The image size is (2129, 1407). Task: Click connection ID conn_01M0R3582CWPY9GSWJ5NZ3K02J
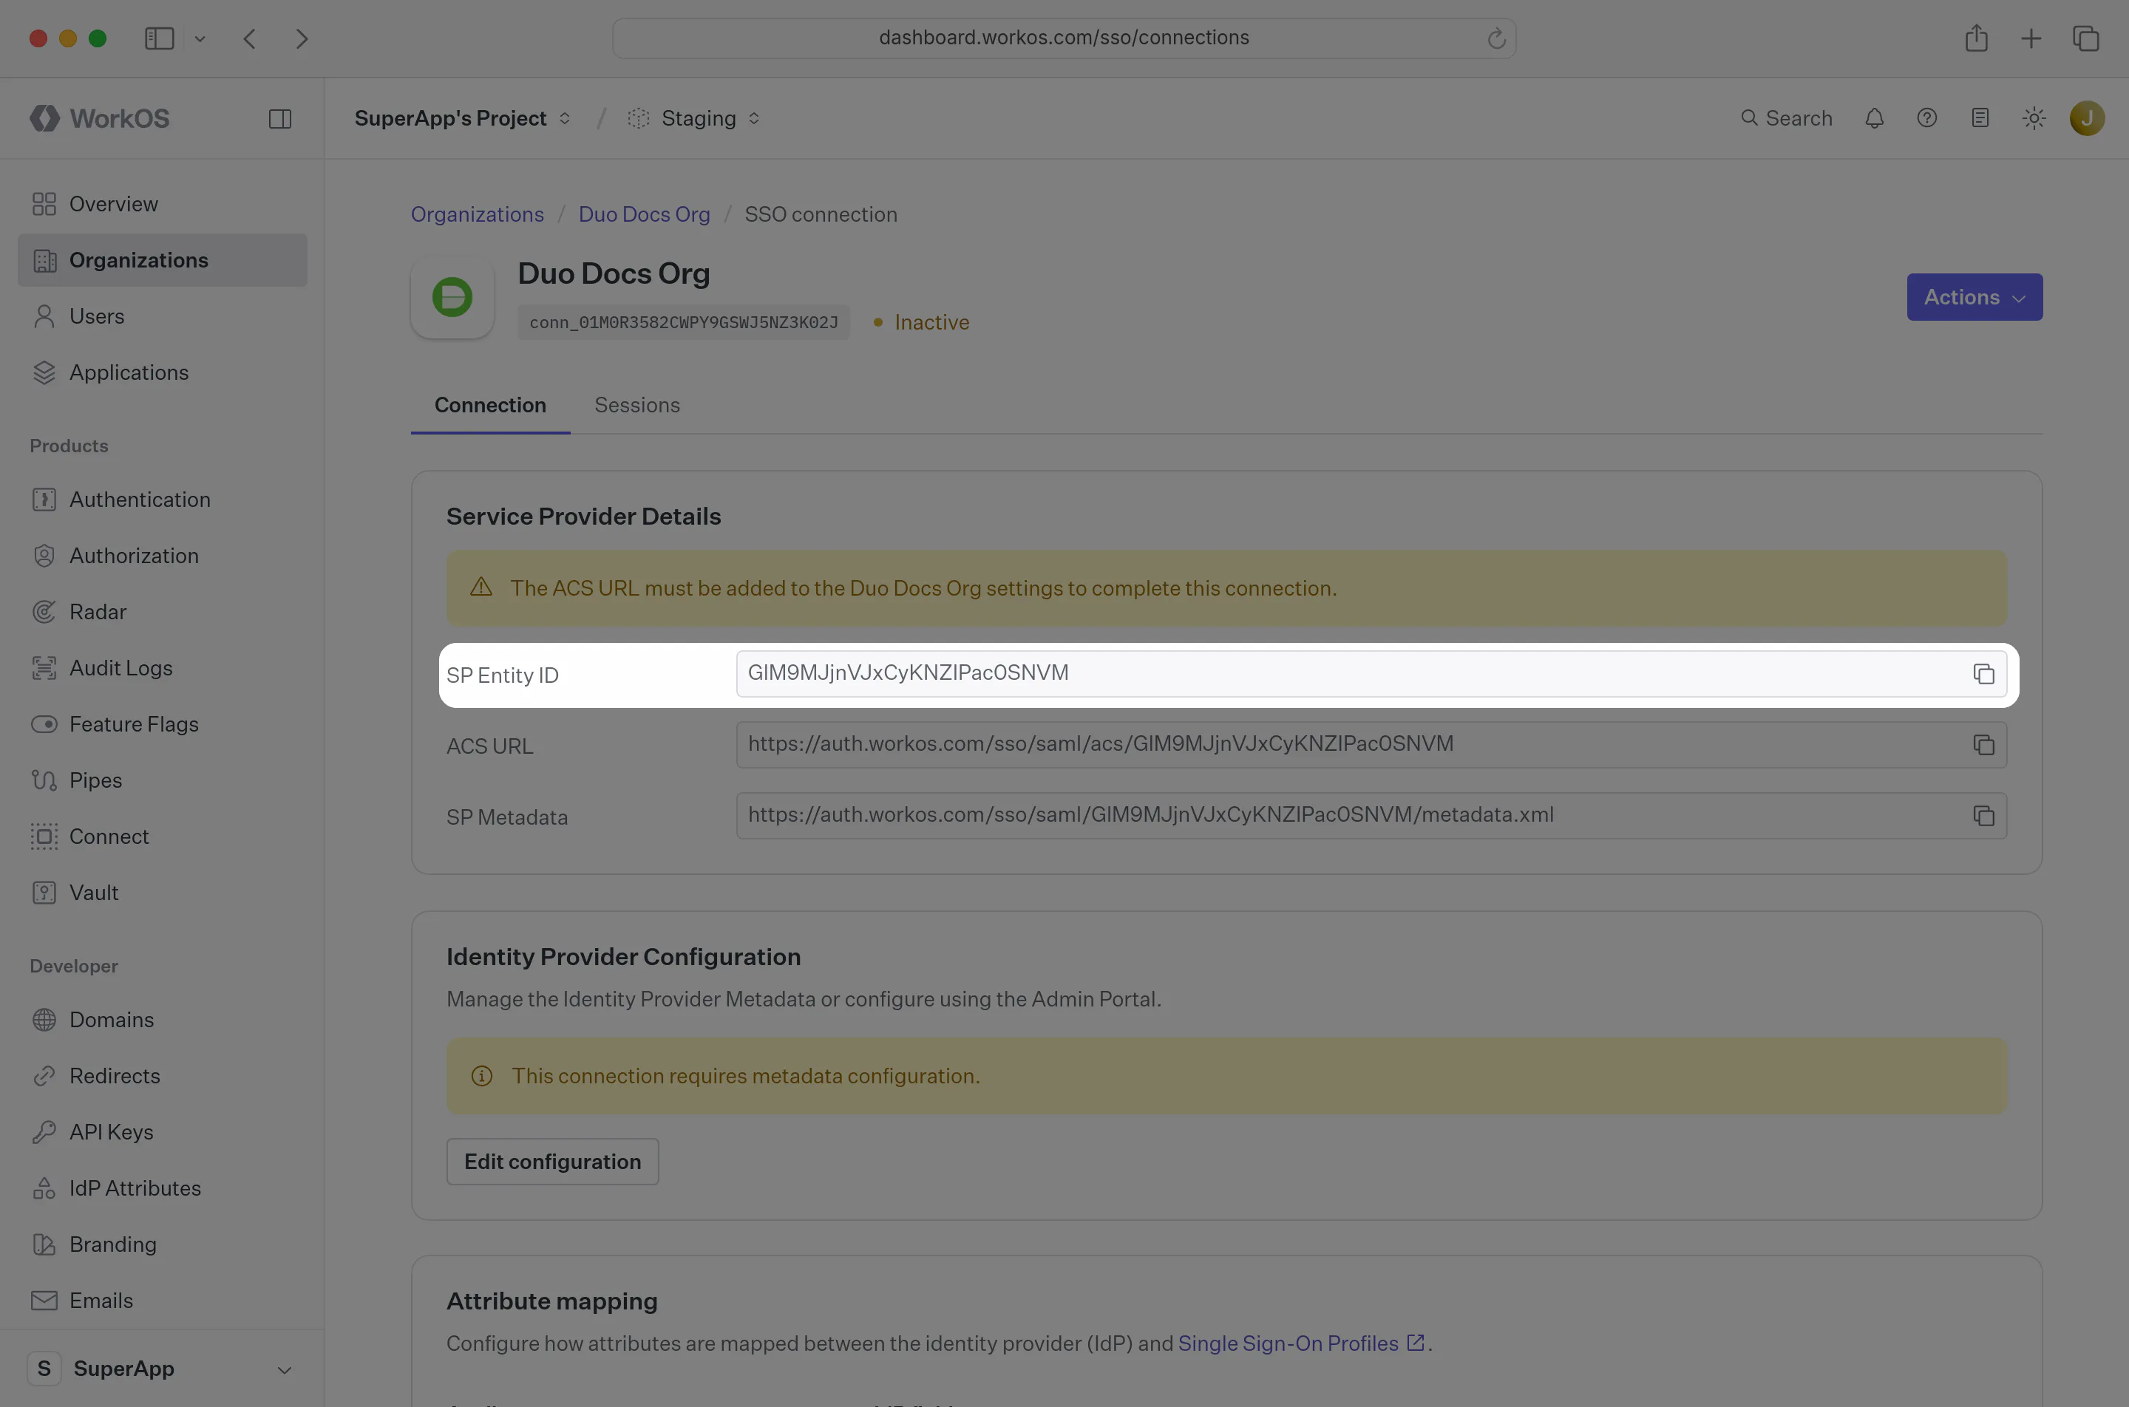coord(684,323)
